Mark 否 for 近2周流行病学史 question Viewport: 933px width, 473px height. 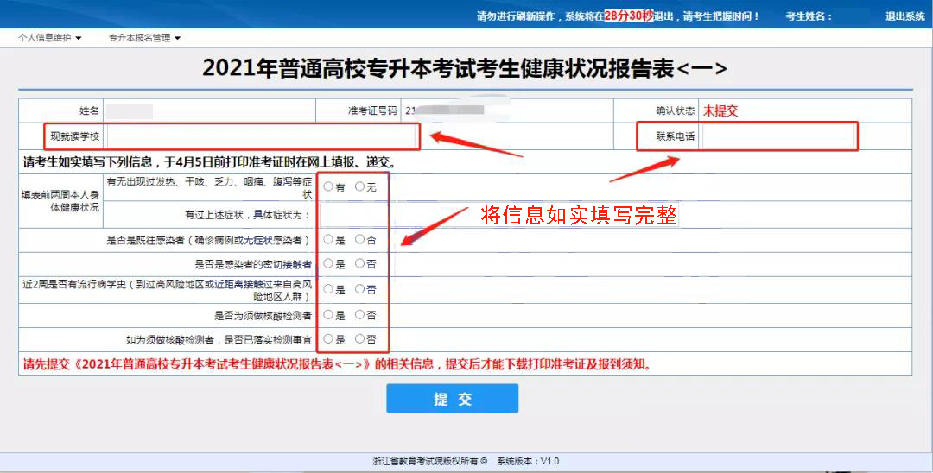tap(360, 289)
